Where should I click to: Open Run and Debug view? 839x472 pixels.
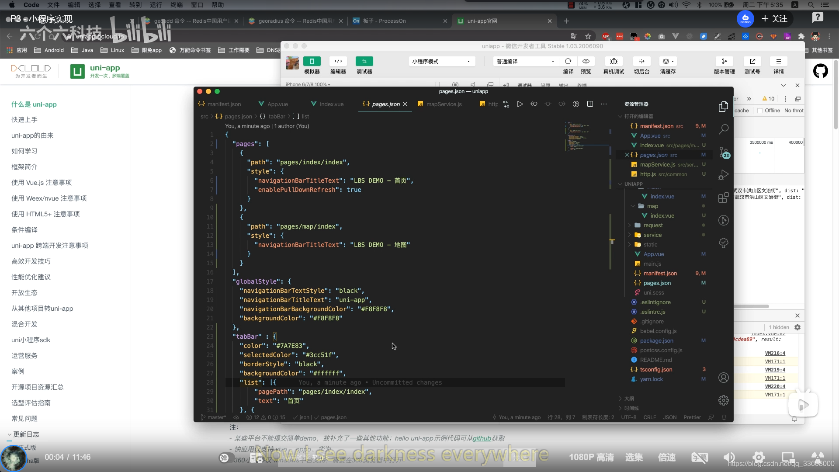pyautogui.click(x=724, y=175)
